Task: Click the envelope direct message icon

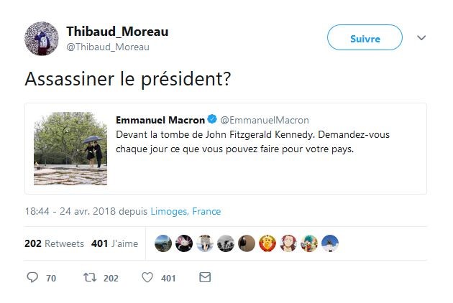Action: point(205,277)
